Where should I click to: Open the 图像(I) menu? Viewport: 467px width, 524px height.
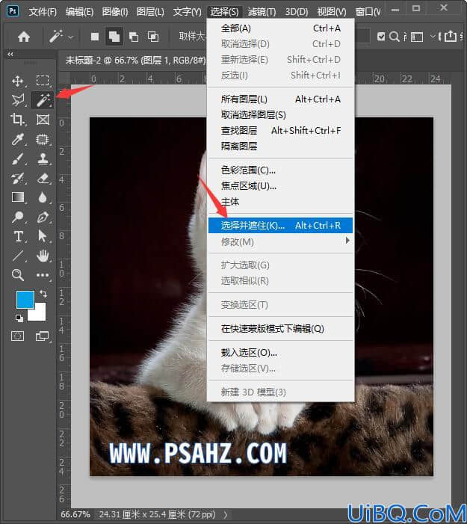pyautogui.click(x=115, y=12)
